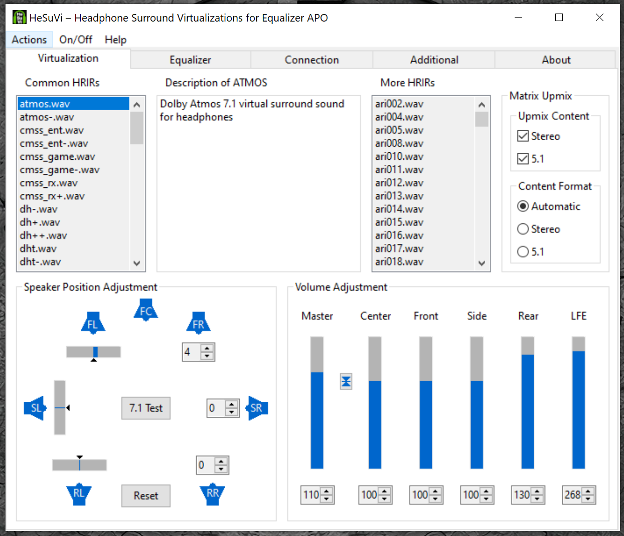Select dht.wav in Common HRIRs
Viewport: 624px width, 536px height.
[x=74, y=248]
